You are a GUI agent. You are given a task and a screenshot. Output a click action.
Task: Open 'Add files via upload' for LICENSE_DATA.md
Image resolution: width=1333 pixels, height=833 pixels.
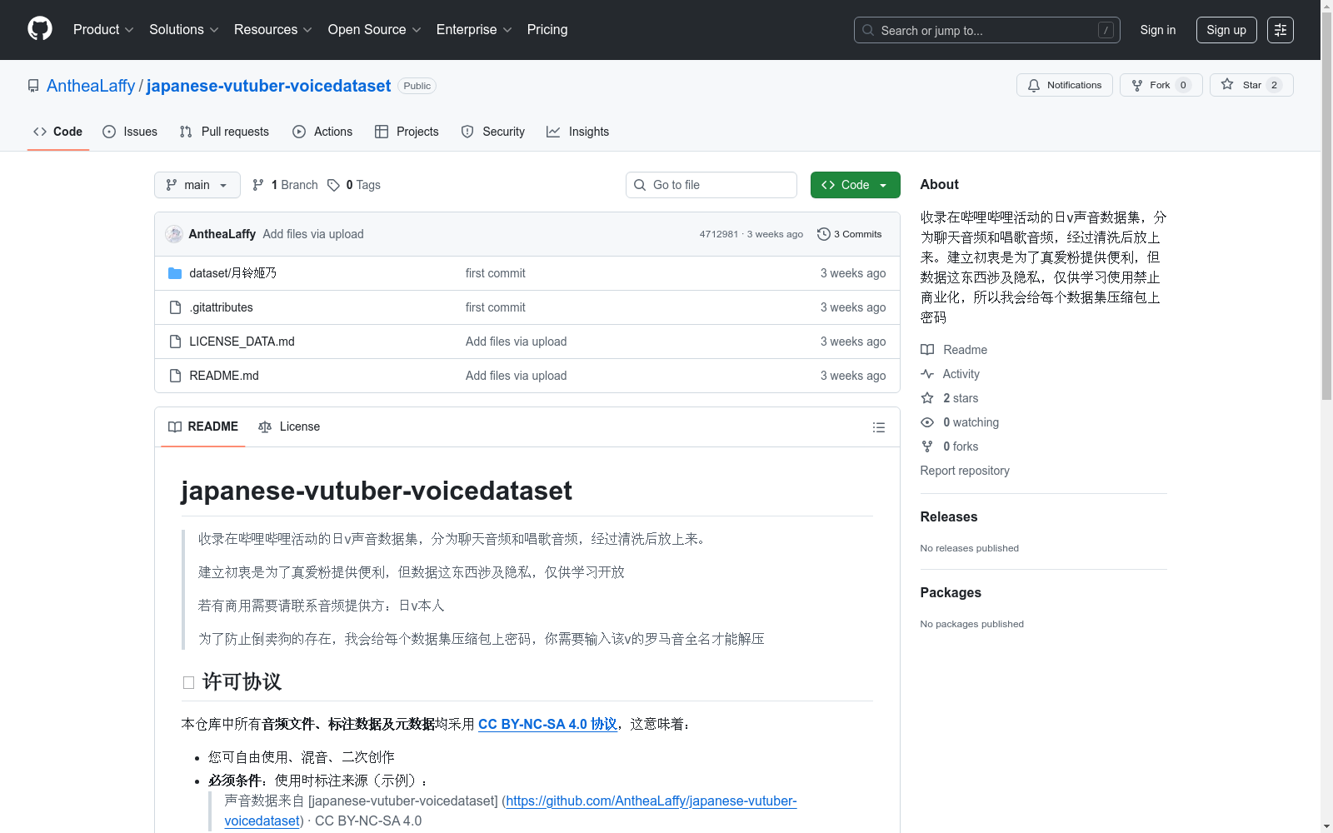tap(517, 342)
